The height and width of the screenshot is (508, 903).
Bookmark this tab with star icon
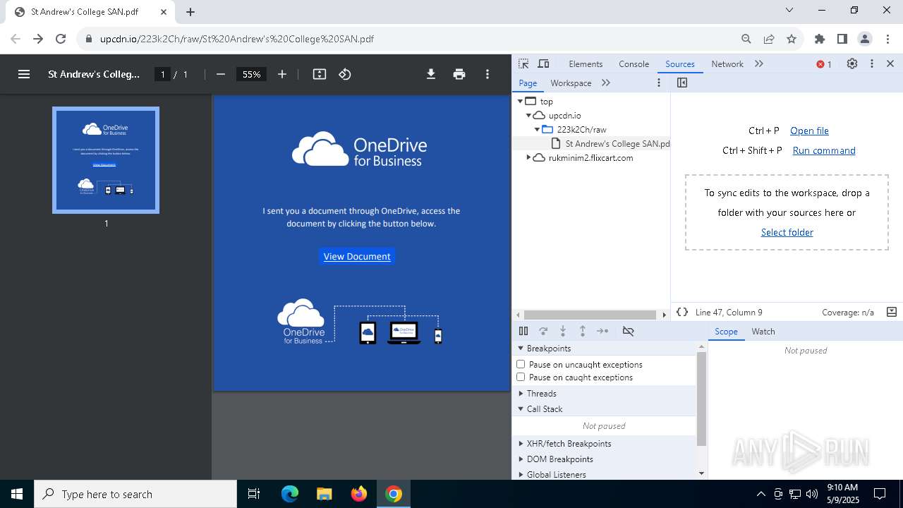(792, 39)
